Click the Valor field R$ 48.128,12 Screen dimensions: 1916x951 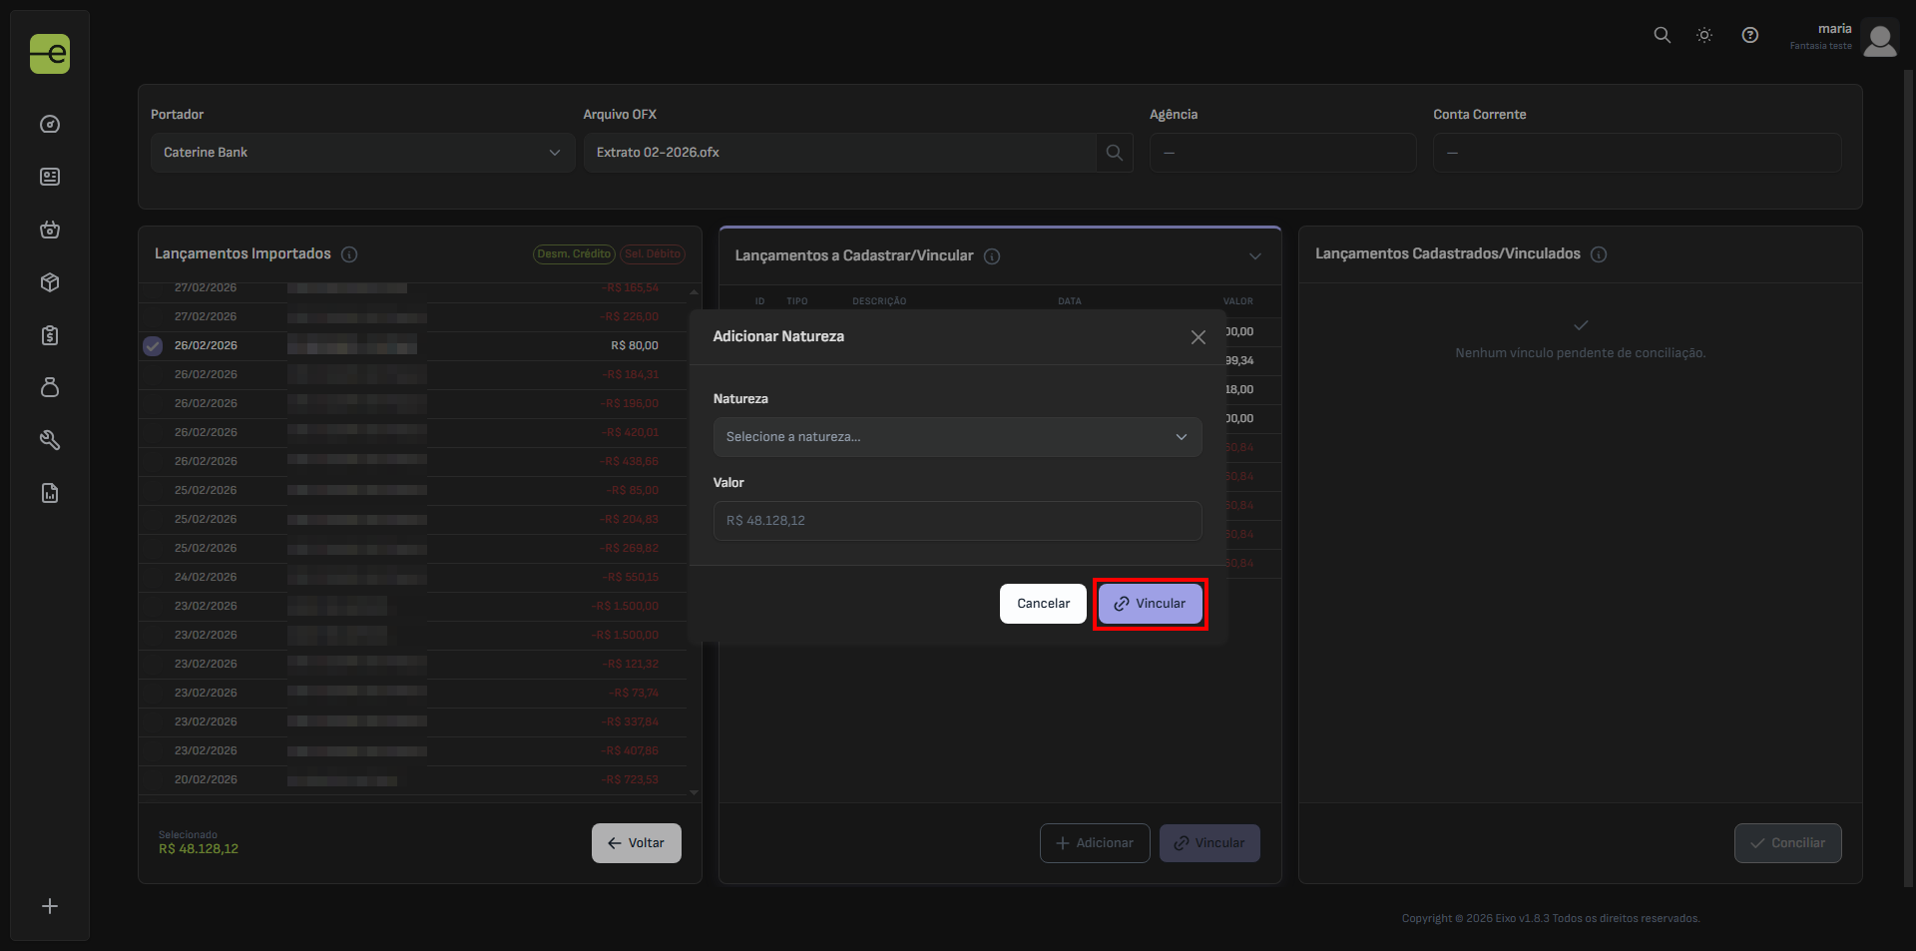[x=957, y=521]
